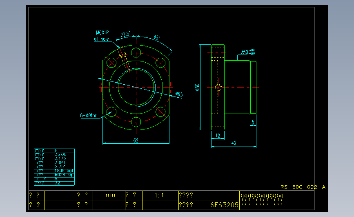Screen dimensions: 354x217
Task: Select the '22.5°' angle dimension
Action: point(125,35)
